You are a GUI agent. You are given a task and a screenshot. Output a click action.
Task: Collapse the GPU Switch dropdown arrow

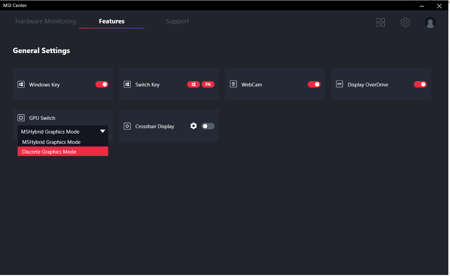[x=103, y=131]
